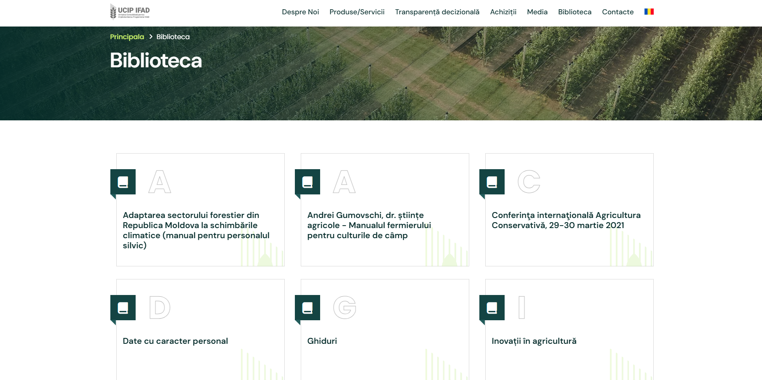The image size is (762, 380).
Task: Select Biblioteca in the navigation bar
Action: click(x=575, y=12)
